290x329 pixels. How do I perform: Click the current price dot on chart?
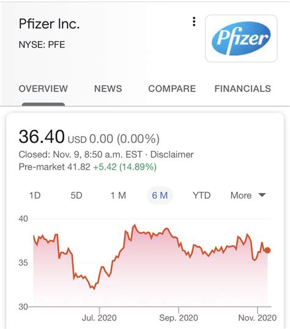[267, 250]
